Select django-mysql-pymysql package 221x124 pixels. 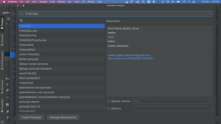click(x=61, y=64)
